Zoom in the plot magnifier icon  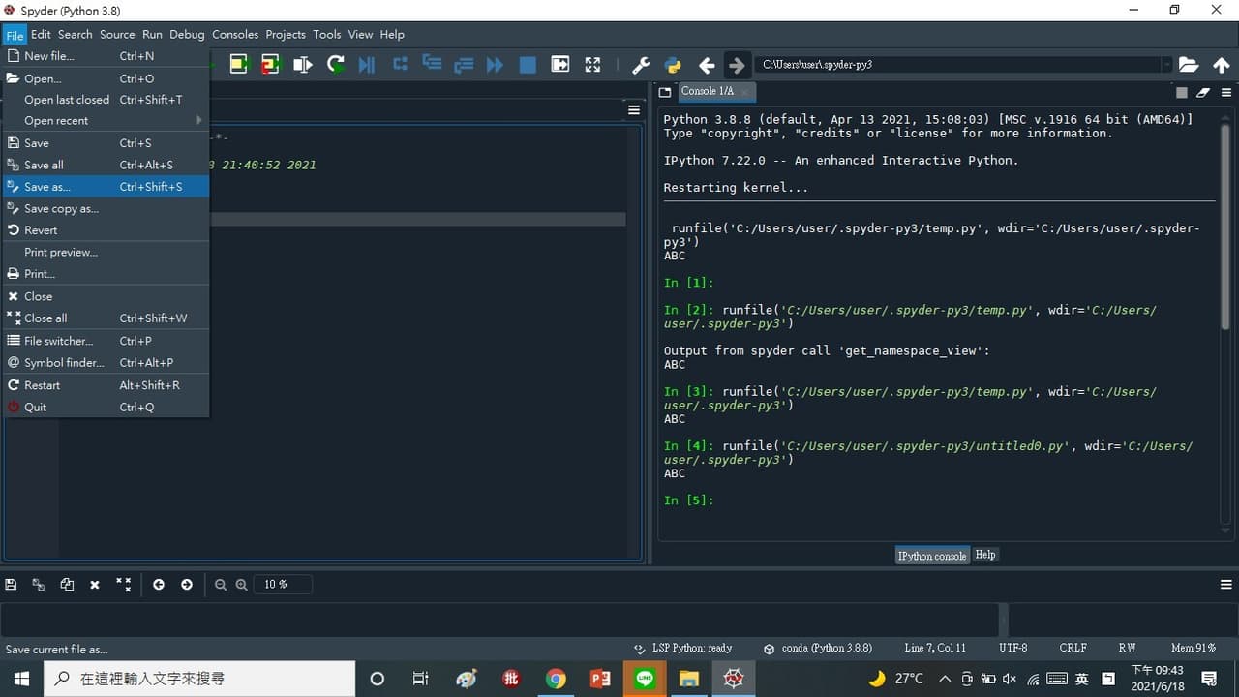coord(242,585)
